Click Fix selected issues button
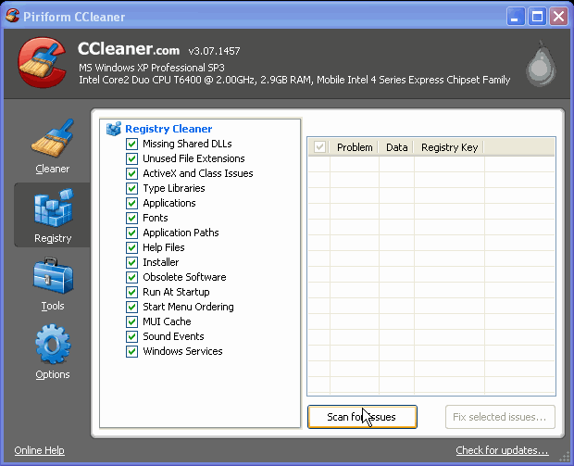The image size is (574, 466). pyautogui.click(x=500, y=417)
